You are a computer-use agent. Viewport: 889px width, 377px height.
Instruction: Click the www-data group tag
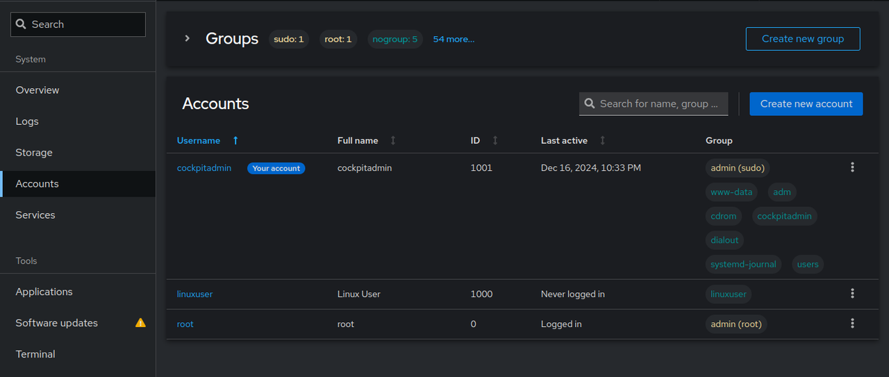coord(731,192)
